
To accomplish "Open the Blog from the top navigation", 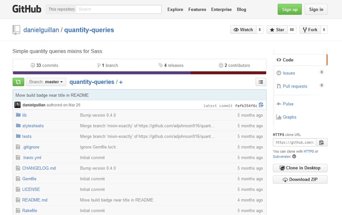I will 241,10.
